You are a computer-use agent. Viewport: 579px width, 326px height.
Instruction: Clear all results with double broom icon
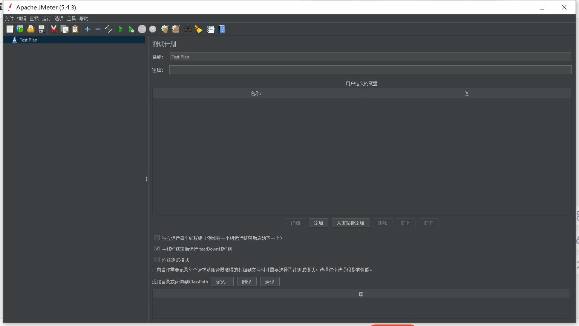click(x=176, y=29)
